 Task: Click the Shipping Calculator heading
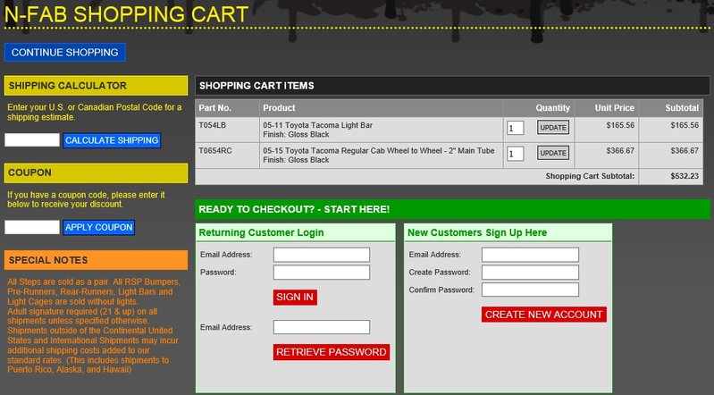pyautogui.click(x=97, y=86)
